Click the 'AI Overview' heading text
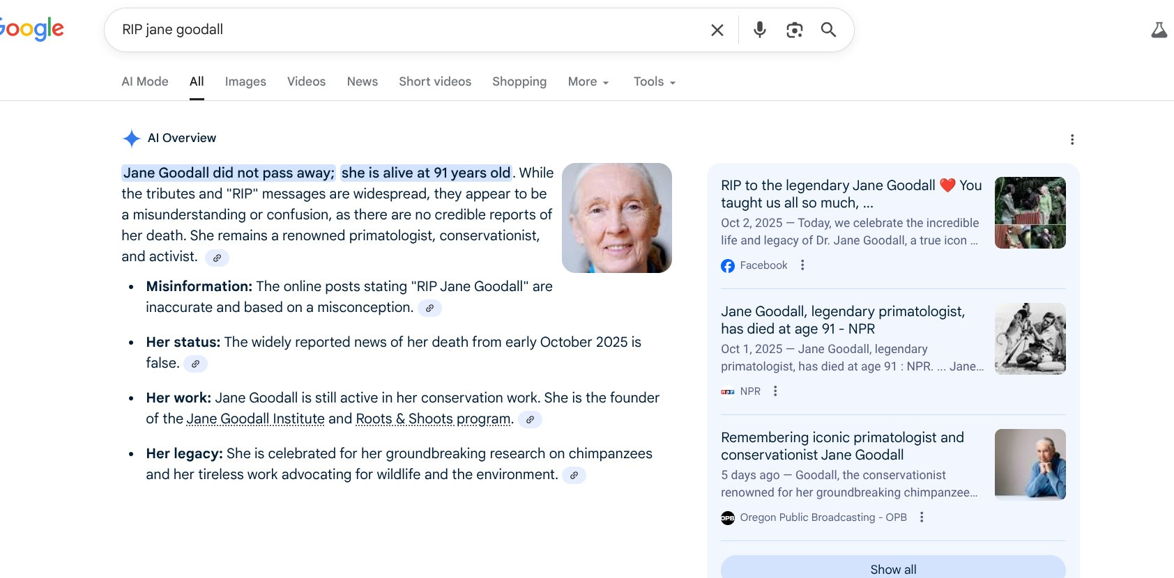This screenshot has height=578, width=1174. [182, 138]
